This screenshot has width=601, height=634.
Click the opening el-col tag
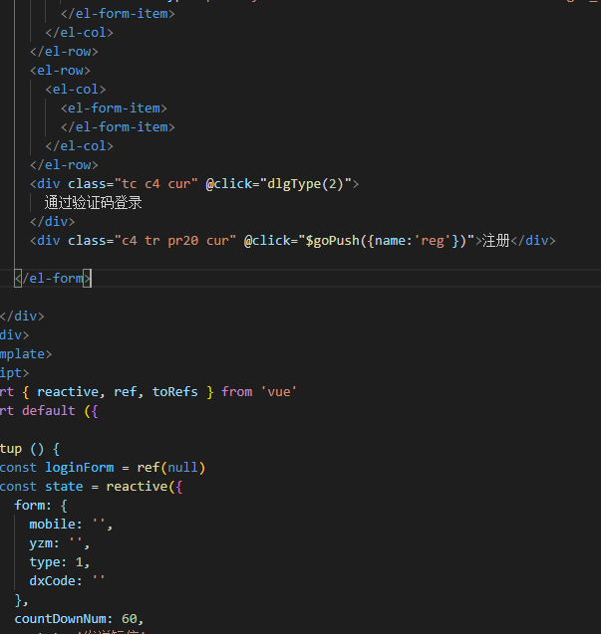point(75,90)
